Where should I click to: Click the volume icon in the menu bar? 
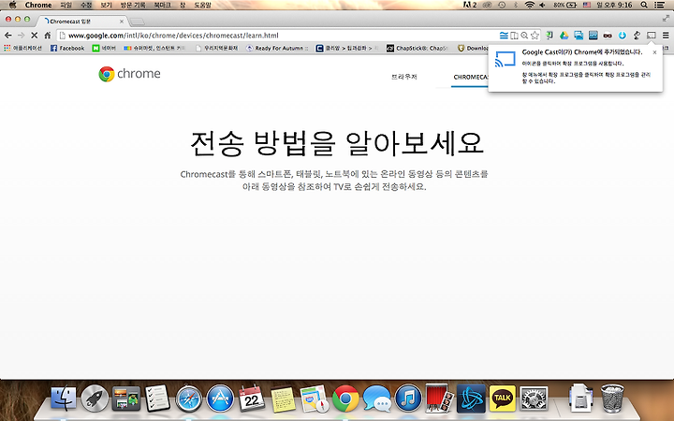[x=542, y=5]
